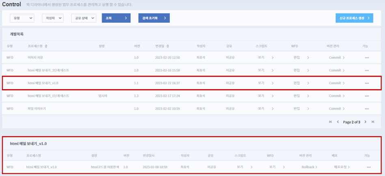Go to the next page
This screenshot has width=385, height=176.
tap(366, 122)
